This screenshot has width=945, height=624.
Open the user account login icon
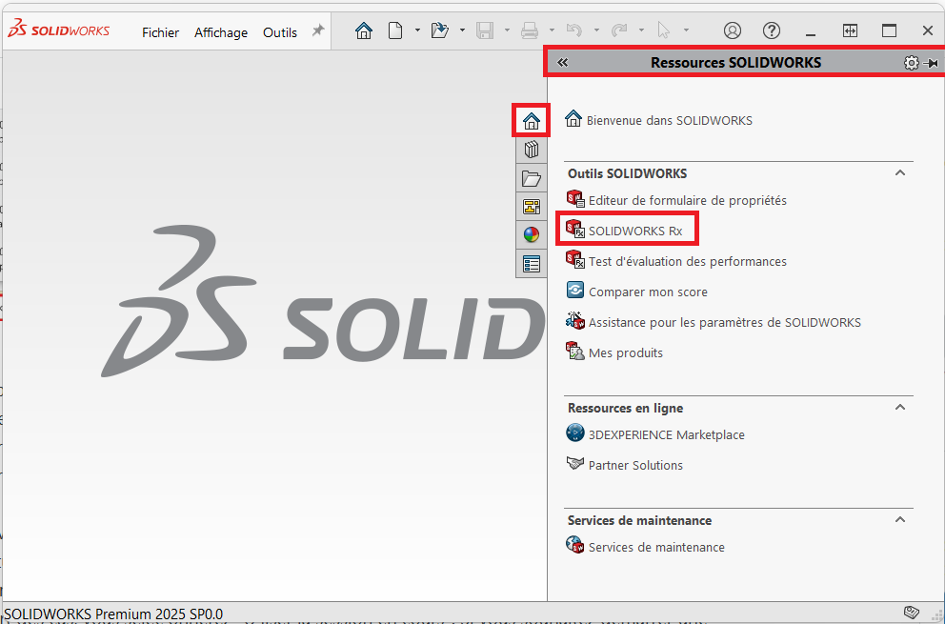[x=733, y=30]
